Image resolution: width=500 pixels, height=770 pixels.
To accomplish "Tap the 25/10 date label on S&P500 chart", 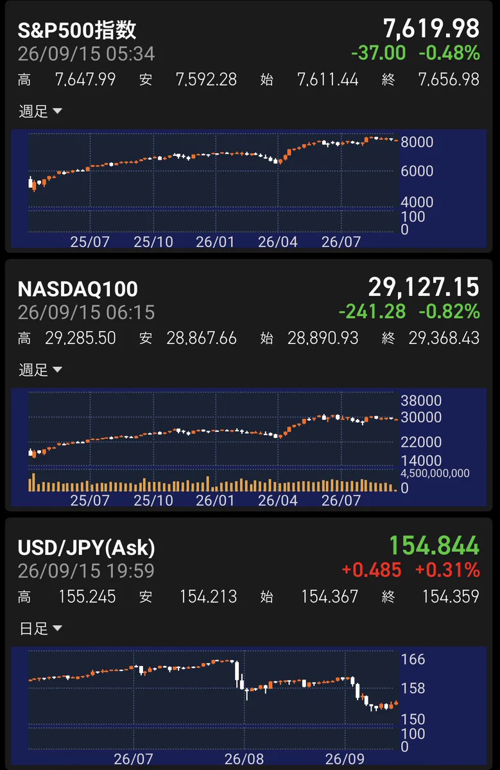I will pyautogui.click(x=153, y=243).
